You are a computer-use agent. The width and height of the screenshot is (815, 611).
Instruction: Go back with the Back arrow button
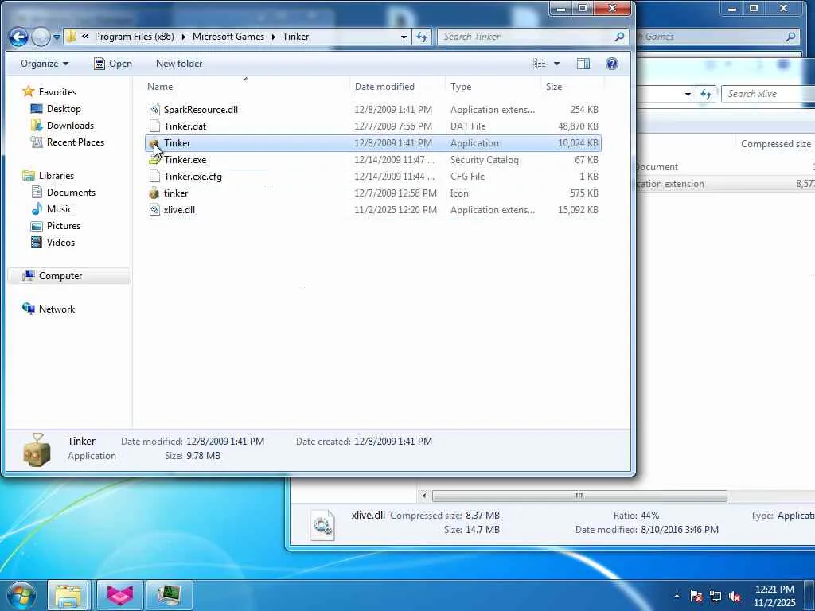click(19, 37)
